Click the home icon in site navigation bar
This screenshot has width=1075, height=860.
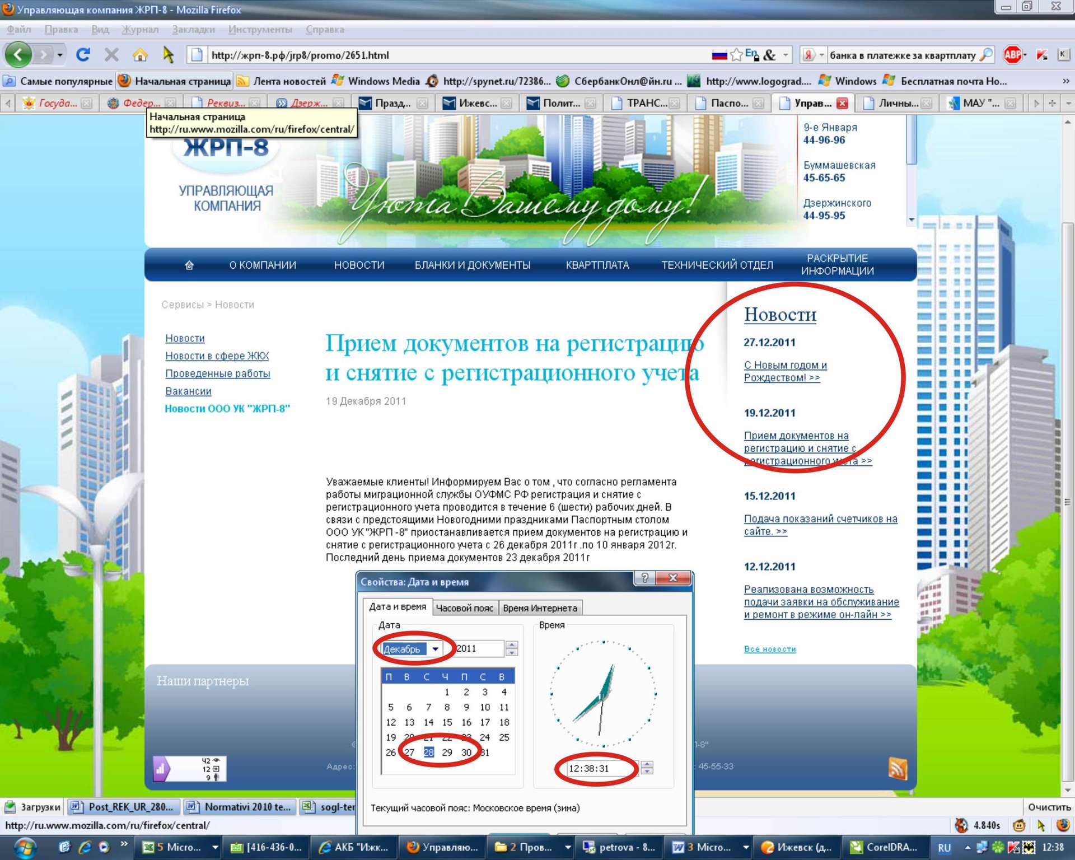point(189,265)
